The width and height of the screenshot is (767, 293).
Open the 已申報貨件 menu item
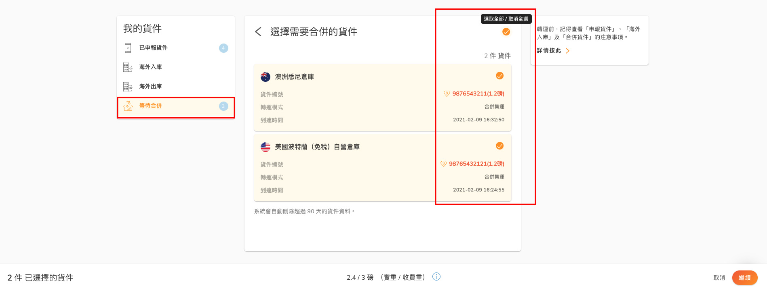coord(154,48)
